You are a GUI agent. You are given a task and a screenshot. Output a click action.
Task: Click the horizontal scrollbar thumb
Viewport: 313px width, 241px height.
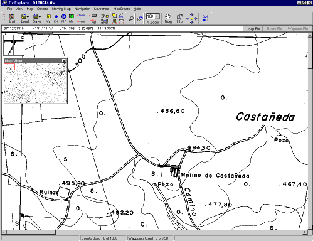point(31,232)
